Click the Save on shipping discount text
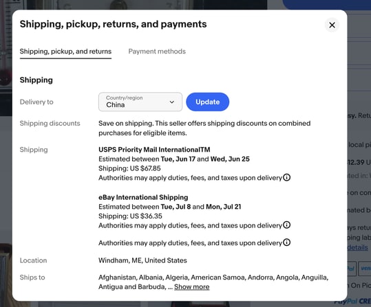The image size is (371, 307). [204, 128]
